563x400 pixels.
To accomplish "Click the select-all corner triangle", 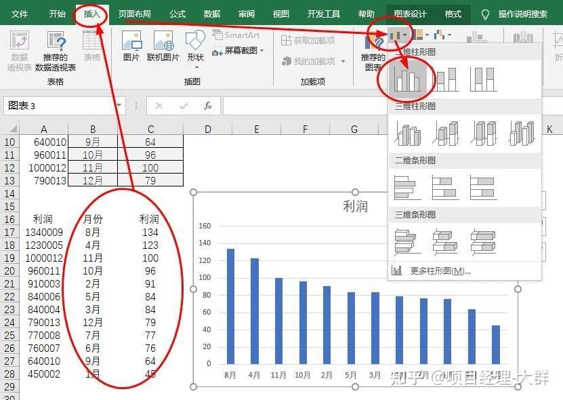I will point(13,129).
